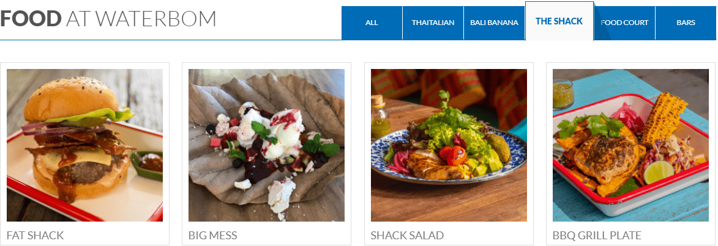The image size is (718, 246).
Task: Open the Fat Shack burger photo
Action: 84,145
